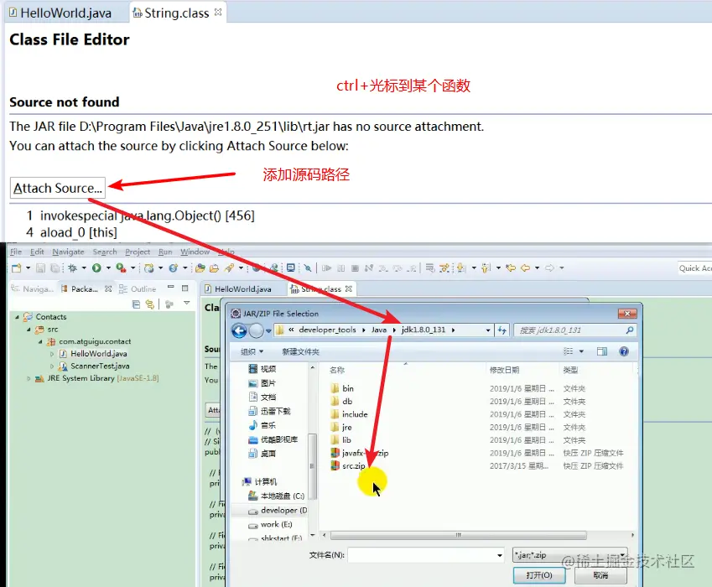Click the green Run toolbar icon
The width and height of the screenshot is (712, 587).
(96, 268)
